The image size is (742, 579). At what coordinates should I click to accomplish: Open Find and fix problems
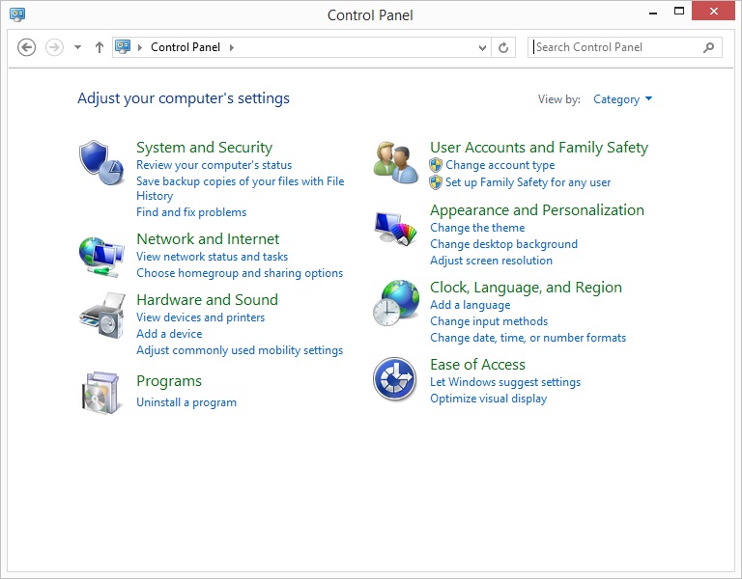pos(191,212)
